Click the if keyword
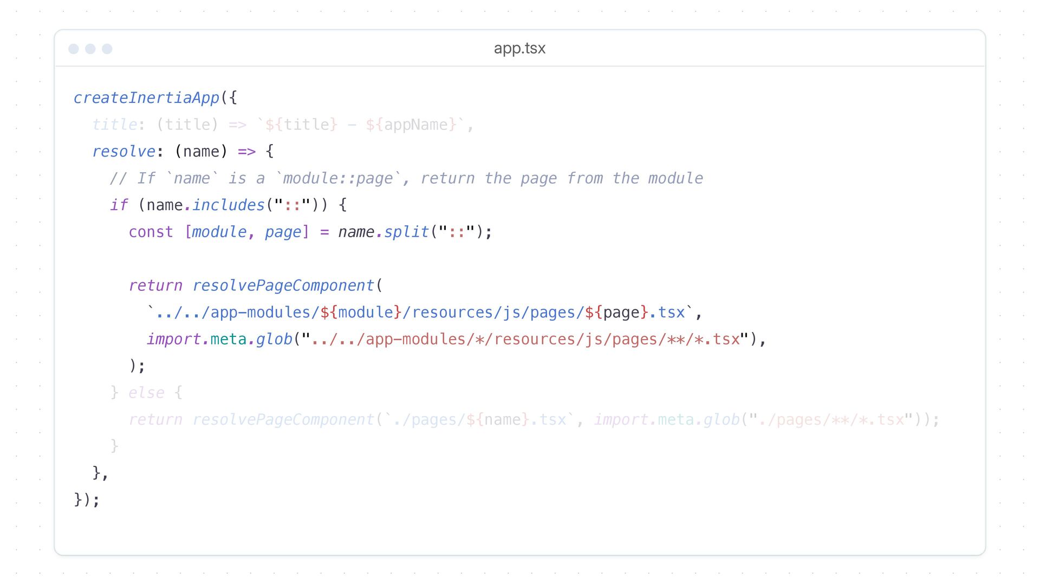Image resolution: width=1040 pixels, height=585 pixels. pyautogui.click(x=119, y=205)
